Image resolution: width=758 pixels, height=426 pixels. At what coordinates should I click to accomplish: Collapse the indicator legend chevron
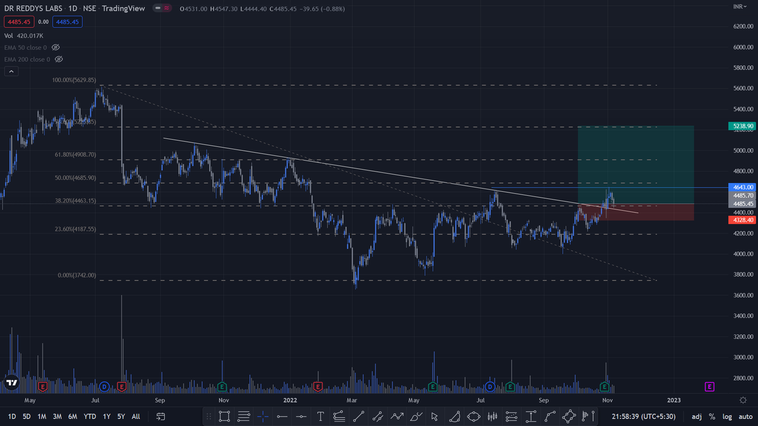click(11, 71)
